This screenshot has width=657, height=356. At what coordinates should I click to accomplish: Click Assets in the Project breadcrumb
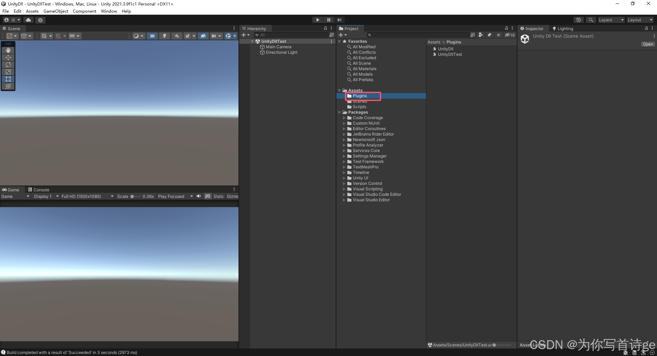tap(434, 42)
